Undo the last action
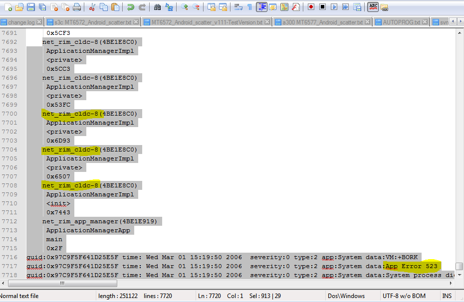 click(x=130, y=7)
